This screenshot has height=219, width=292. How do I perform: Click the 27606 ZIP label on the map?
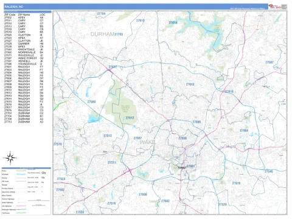143,194
